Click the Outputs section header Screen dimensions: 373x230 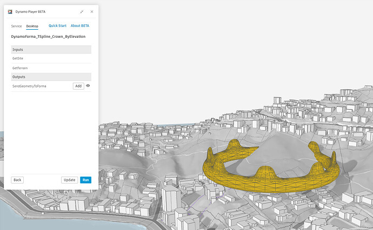[x=51, y=77]
